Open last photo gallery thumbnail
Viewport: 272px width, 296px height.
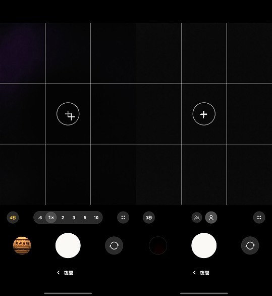point(22,245)
